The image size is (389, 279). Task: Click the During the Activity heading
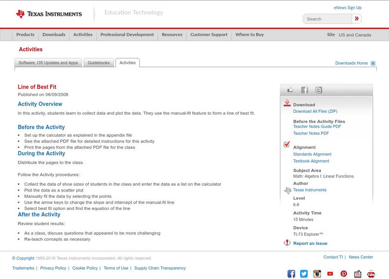[x=41, y=153]
